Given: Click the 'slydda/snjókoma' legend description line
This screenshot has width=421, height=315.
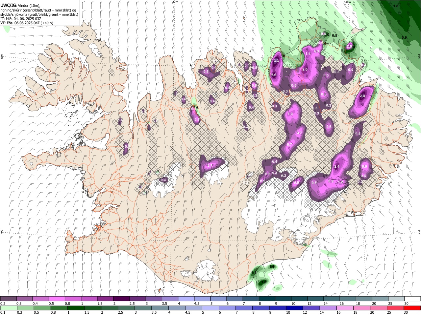Looking at the screenshot, I should 39,14.
